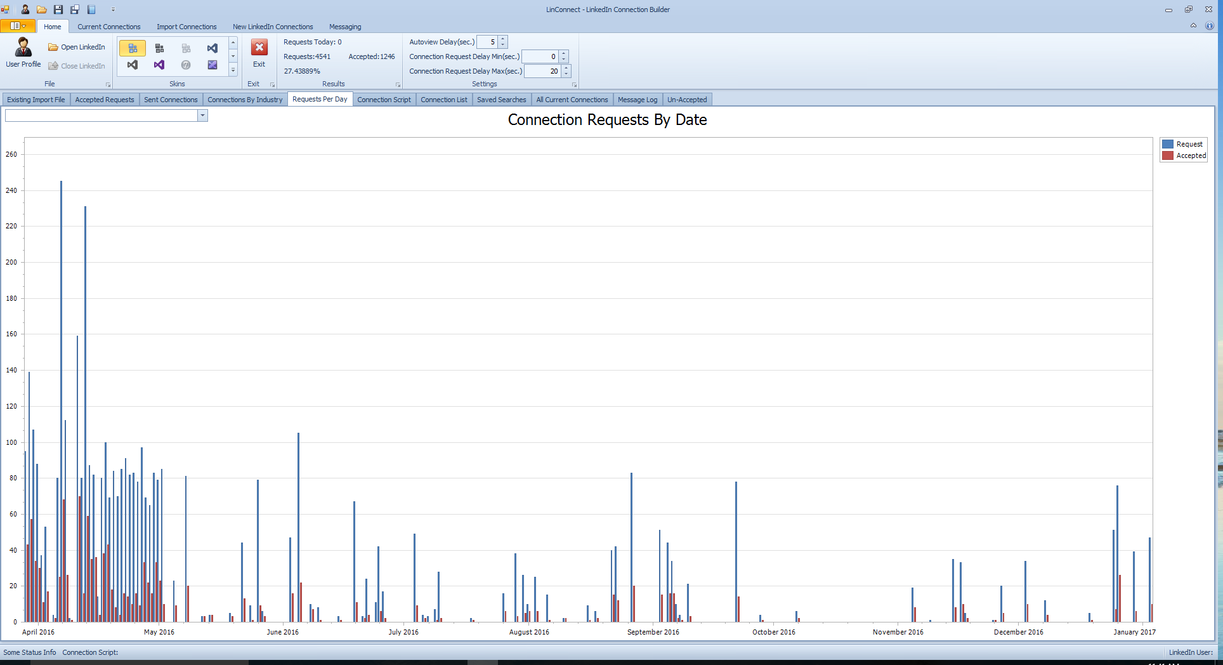
Task: Move the Skins gallery down one row
Action: click(233, 56)
